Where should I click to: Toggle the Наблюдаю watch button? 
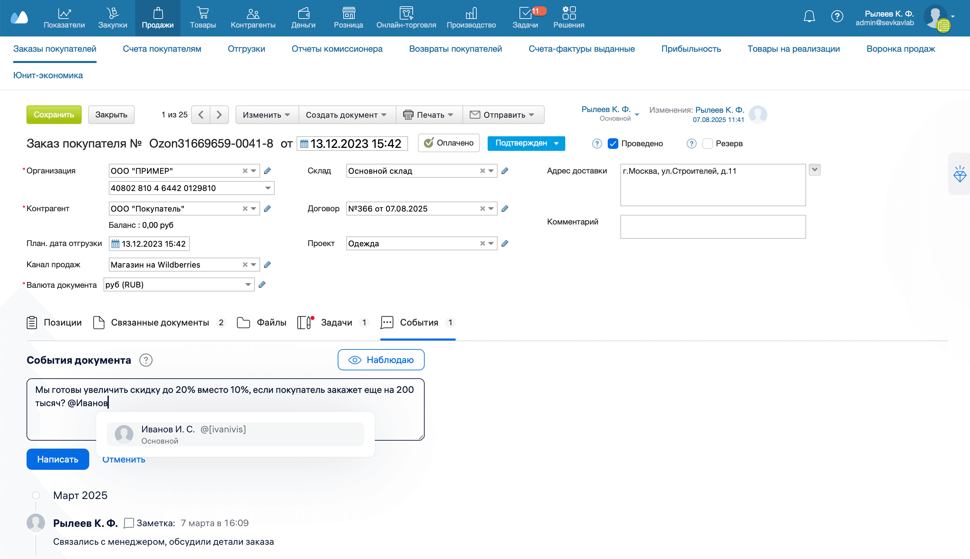coord(381,360)
